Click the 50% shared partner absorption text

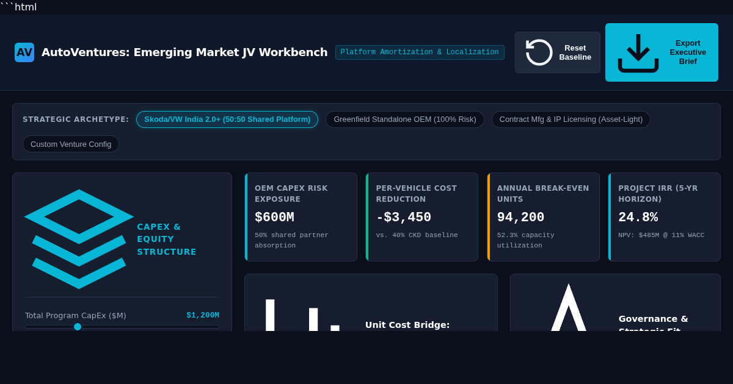pyautogui.click(x=291, y=240)
